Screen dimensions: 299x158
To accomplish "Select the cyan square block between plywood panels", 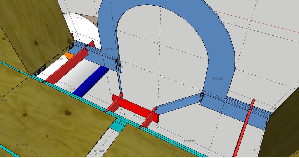I will (x=119, y=127).
